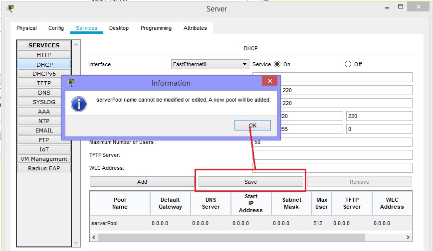Click the Information dialog title bar icon
This screenshot has height=251, width=433.
[x=71, y=82]
